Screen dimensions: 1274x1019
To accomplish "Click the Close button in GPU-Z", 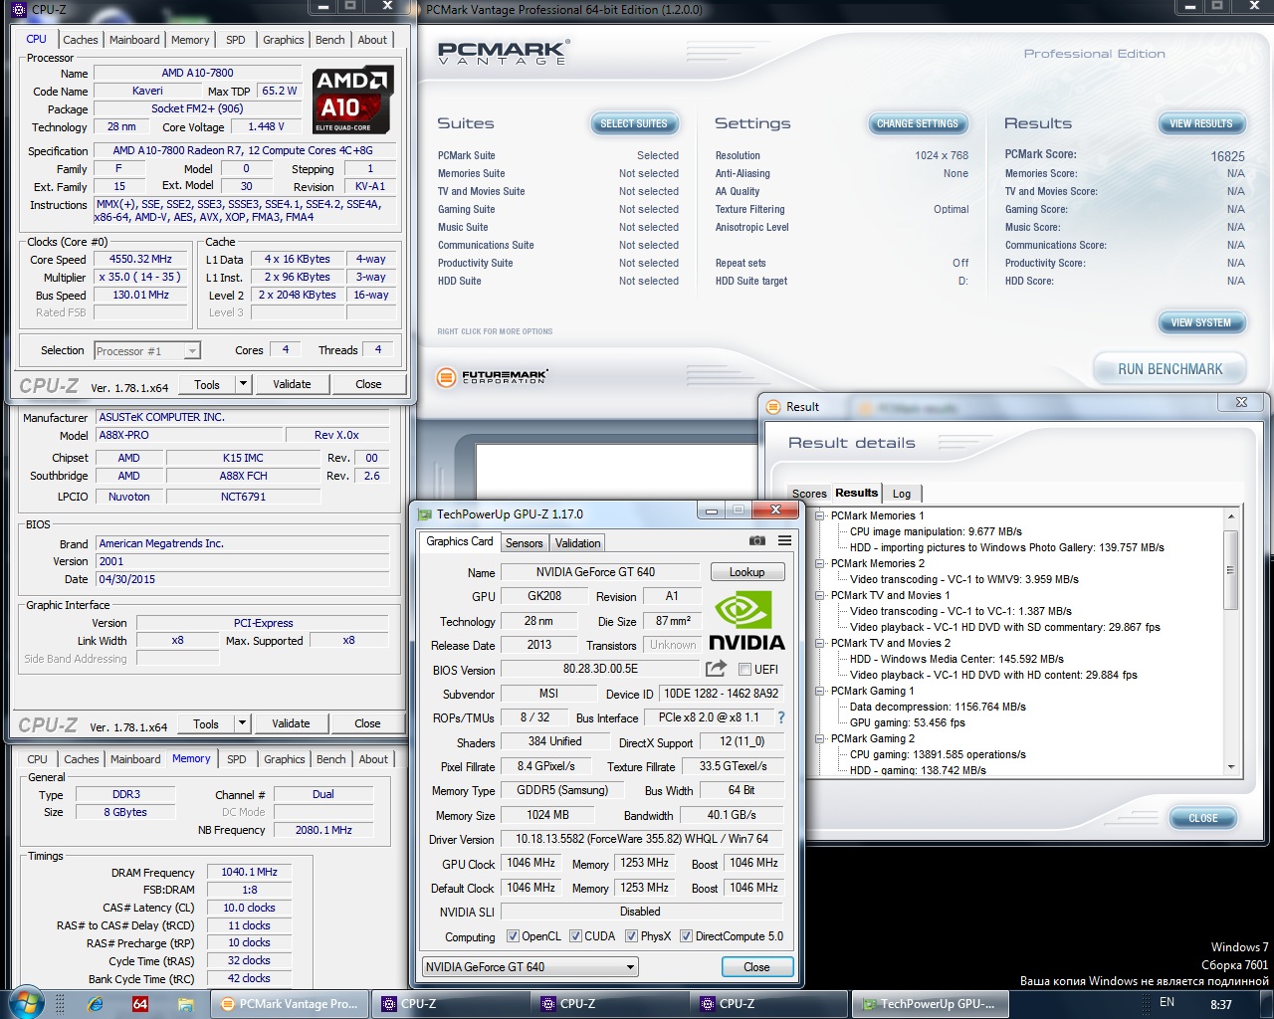I will click(x=756, y=966).
